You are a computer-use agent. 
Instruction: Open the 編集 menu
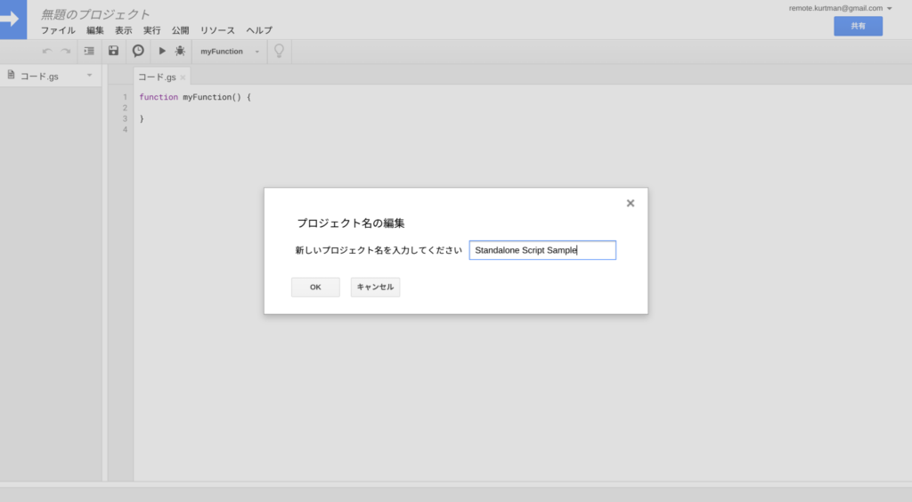tap(94, 30)
